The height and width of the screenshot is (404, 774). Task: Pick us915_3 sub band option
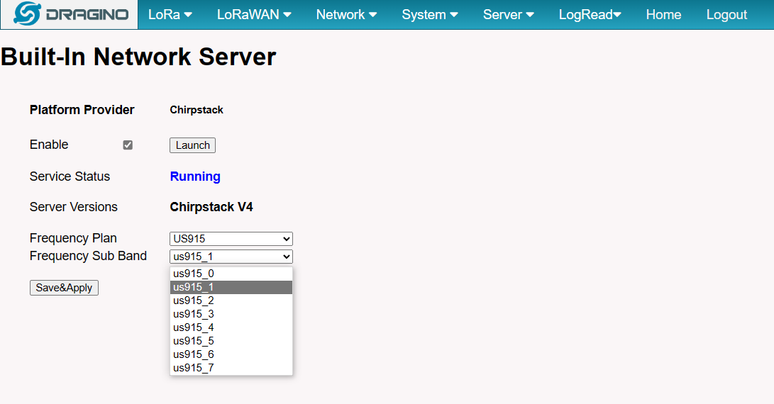[231, 314]
